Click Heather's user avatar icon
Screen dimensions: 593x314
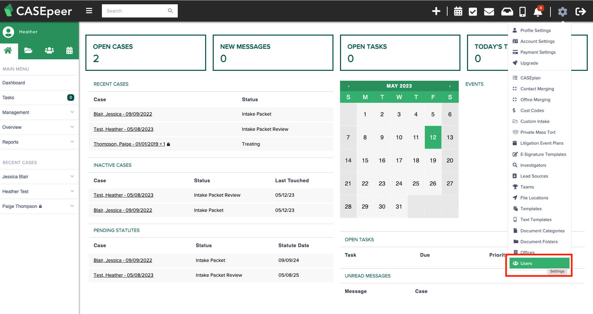pos(8,32)
